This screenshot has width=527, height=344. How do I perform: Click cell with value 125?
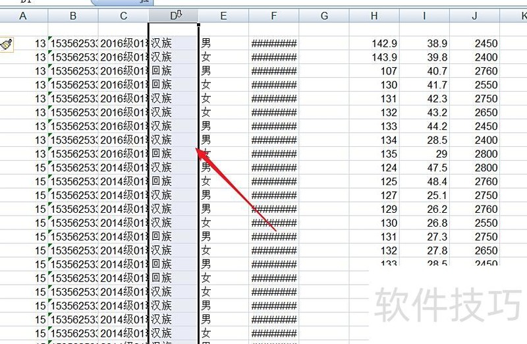(374, 181)
